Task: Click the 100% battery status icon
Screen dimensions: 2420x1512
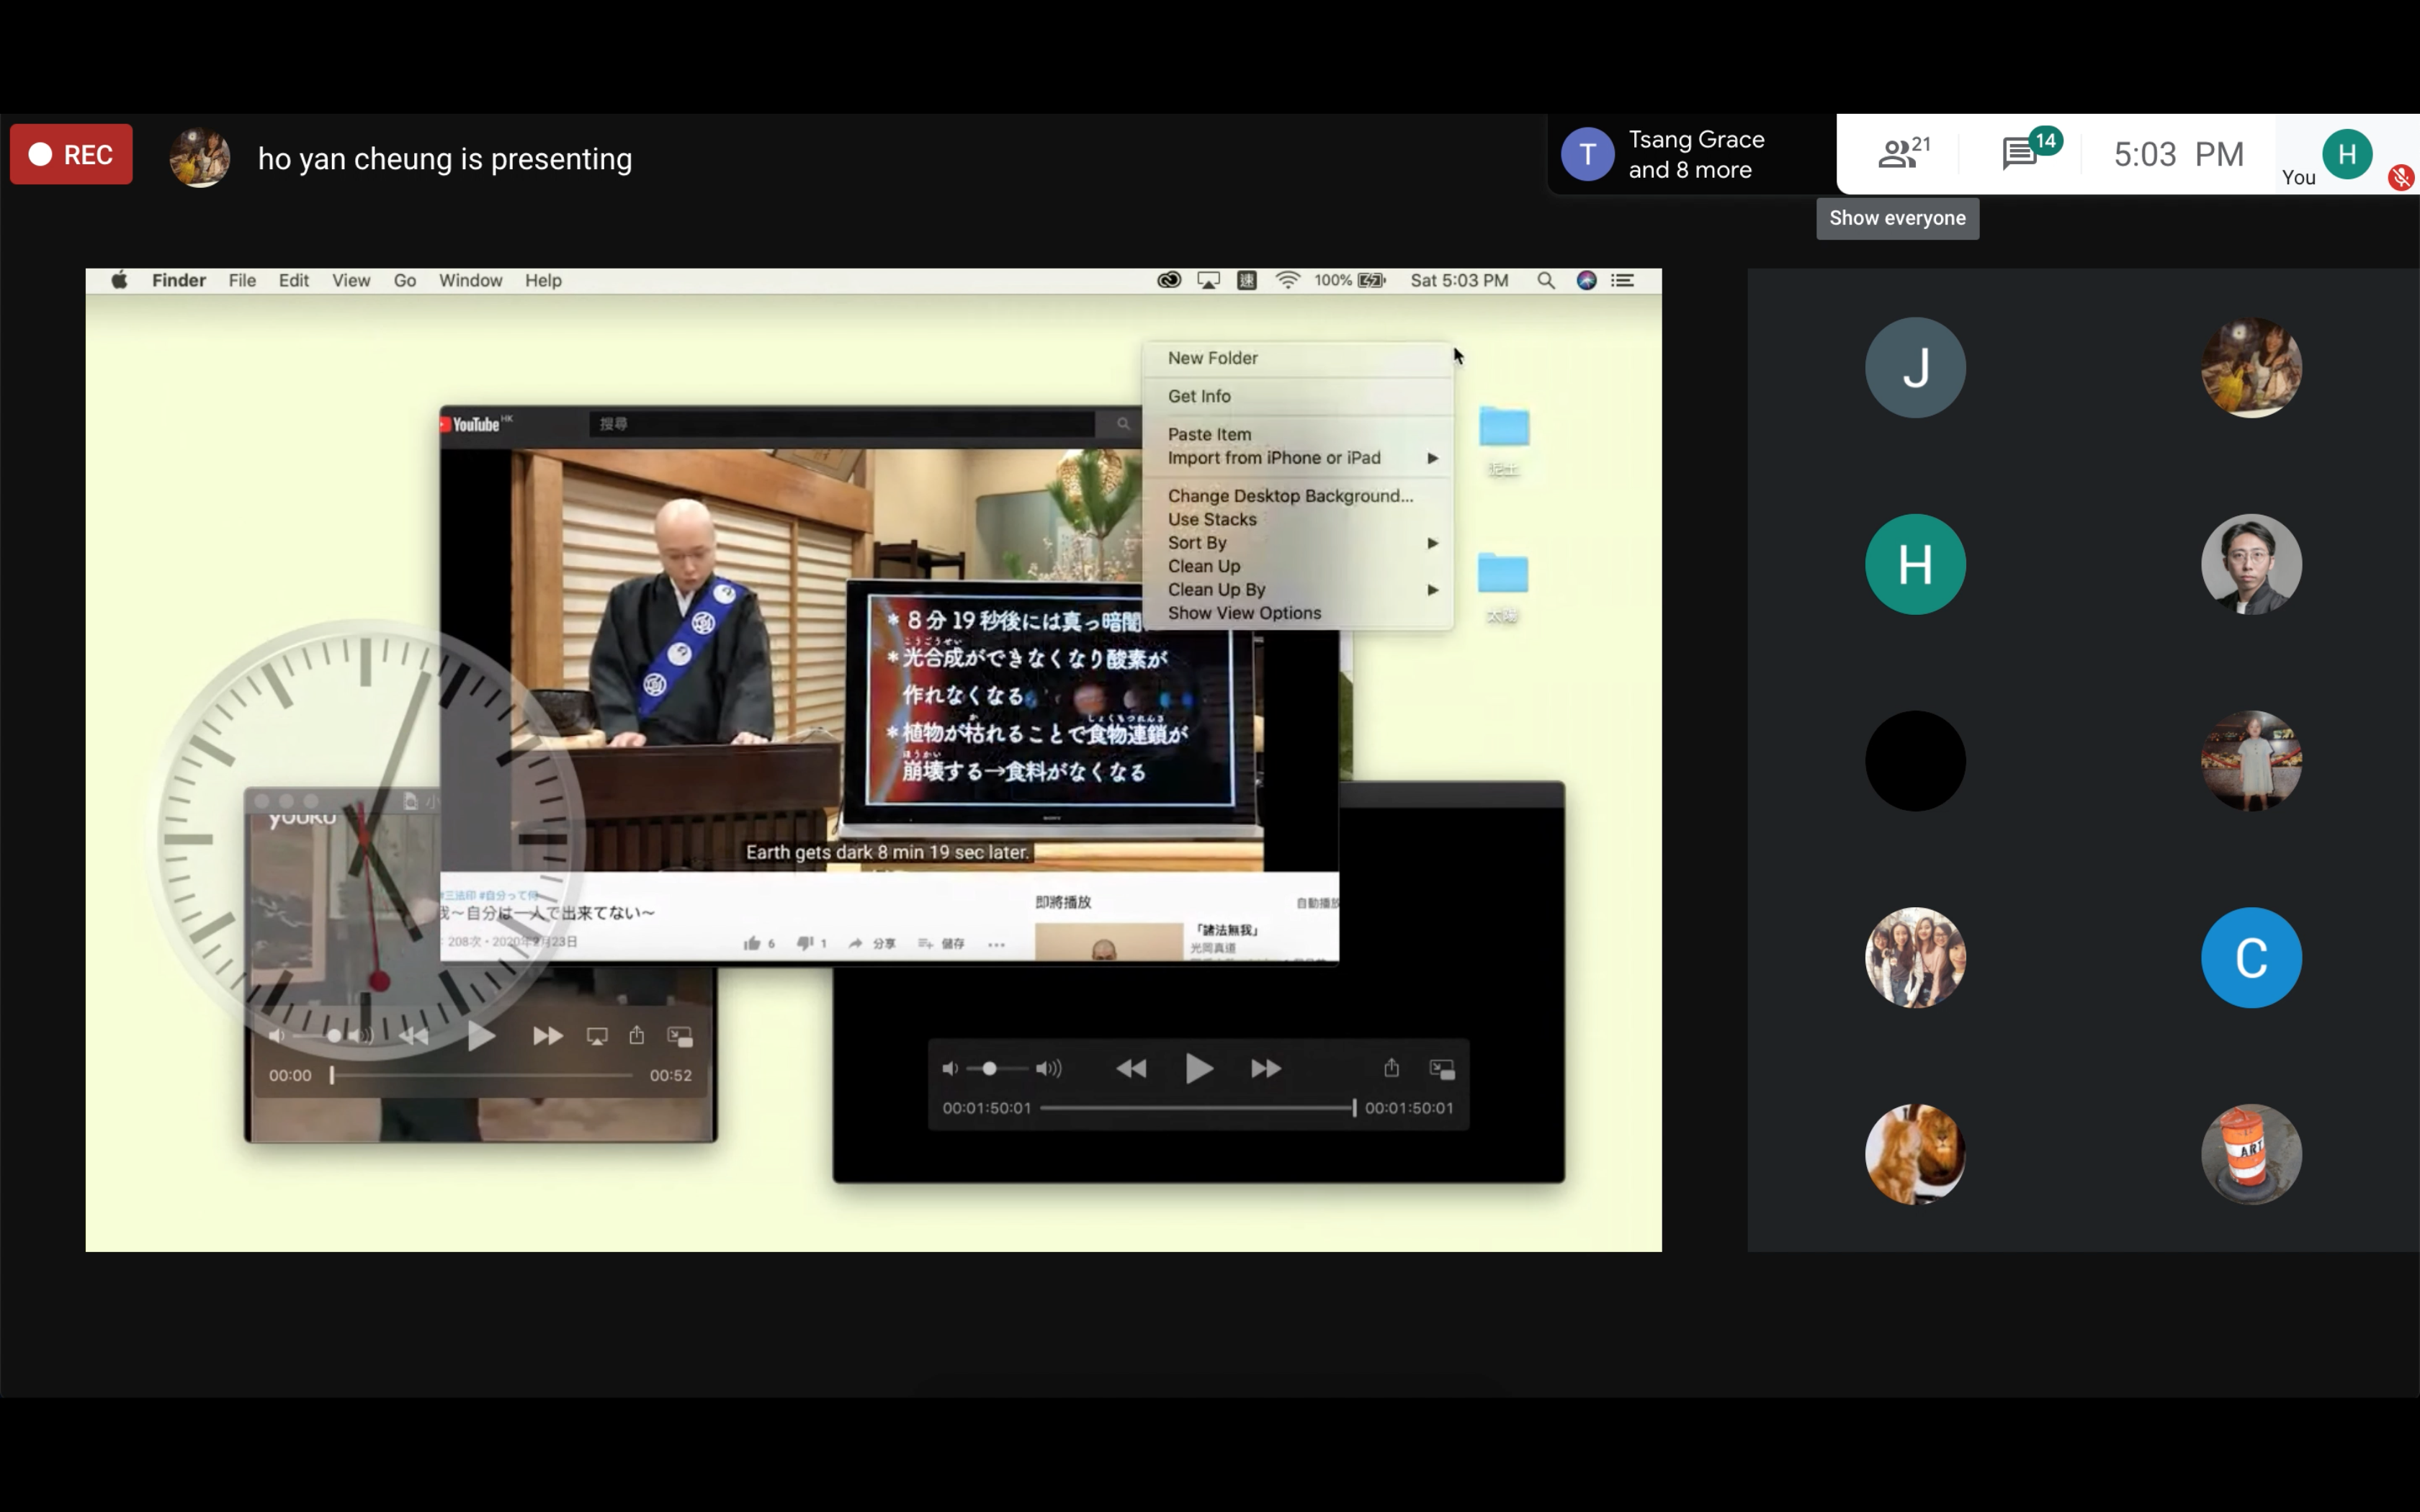Action: point(1350,280)
